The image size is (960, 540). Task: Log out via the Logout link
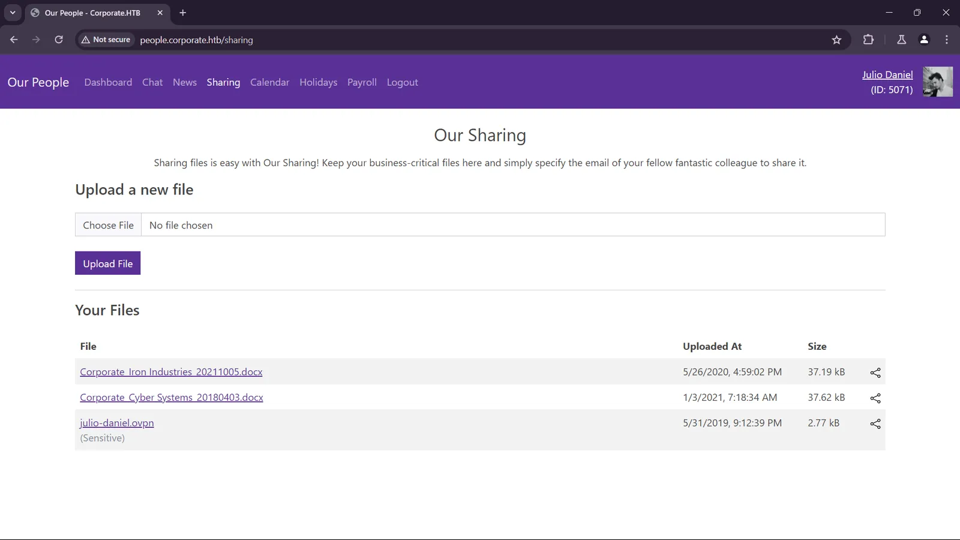pos(402,82)
